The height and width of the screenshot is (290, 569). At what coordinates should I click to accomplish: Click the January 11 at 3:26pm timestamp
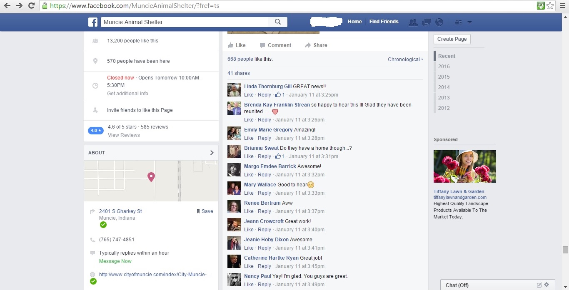pos(300,120)
